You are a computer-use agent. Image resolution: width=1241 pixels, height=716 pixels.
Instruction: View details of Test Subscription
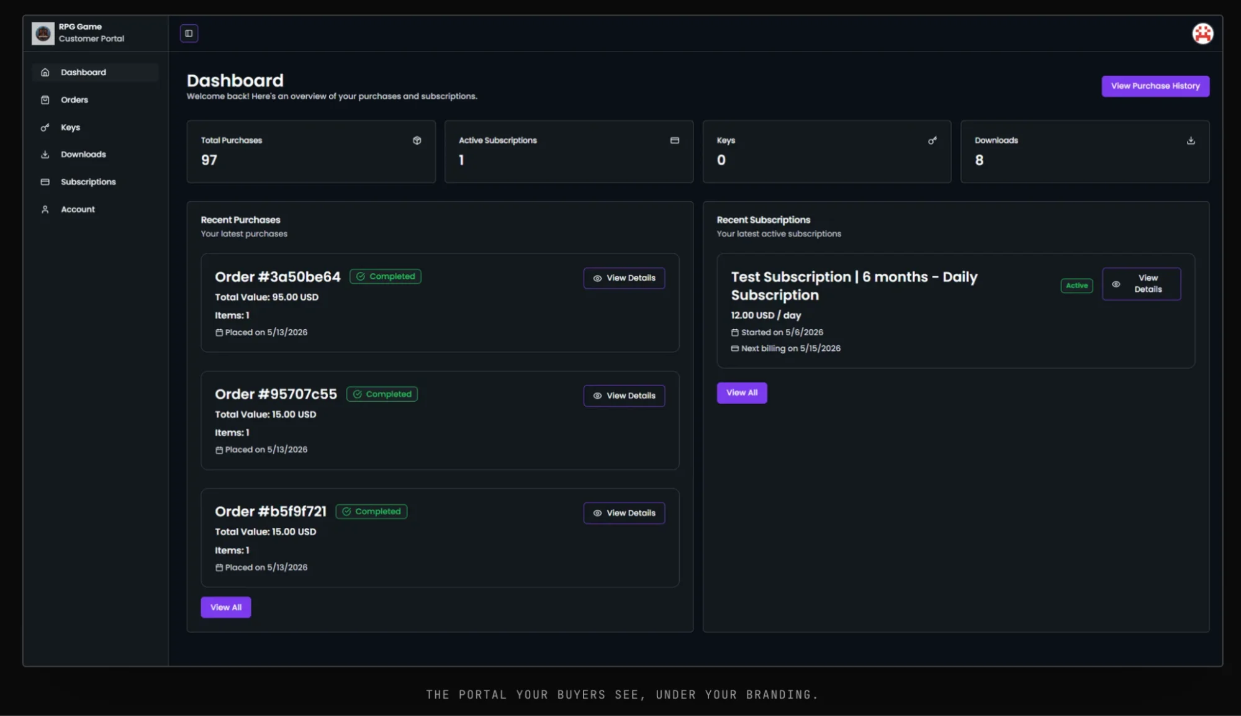click(x=1141, y=284)
